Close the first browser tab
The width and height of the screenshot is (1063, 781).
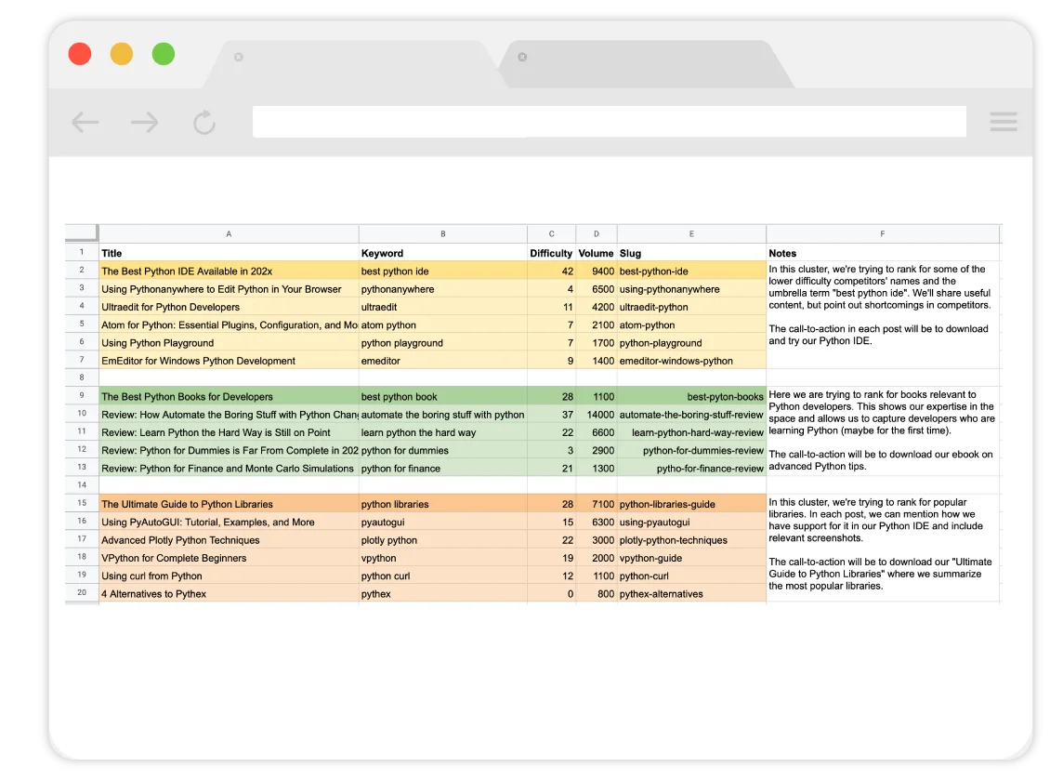pos(239,57)
